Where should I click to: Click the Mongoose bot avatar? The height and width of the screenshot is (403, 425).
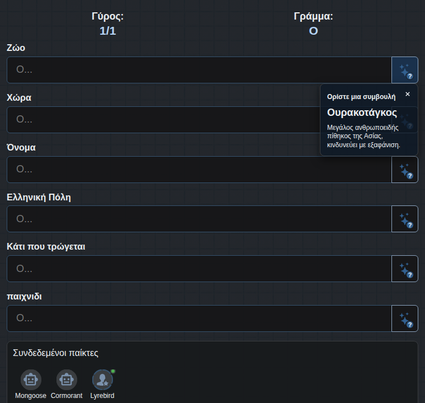click(x=31, y=379)
